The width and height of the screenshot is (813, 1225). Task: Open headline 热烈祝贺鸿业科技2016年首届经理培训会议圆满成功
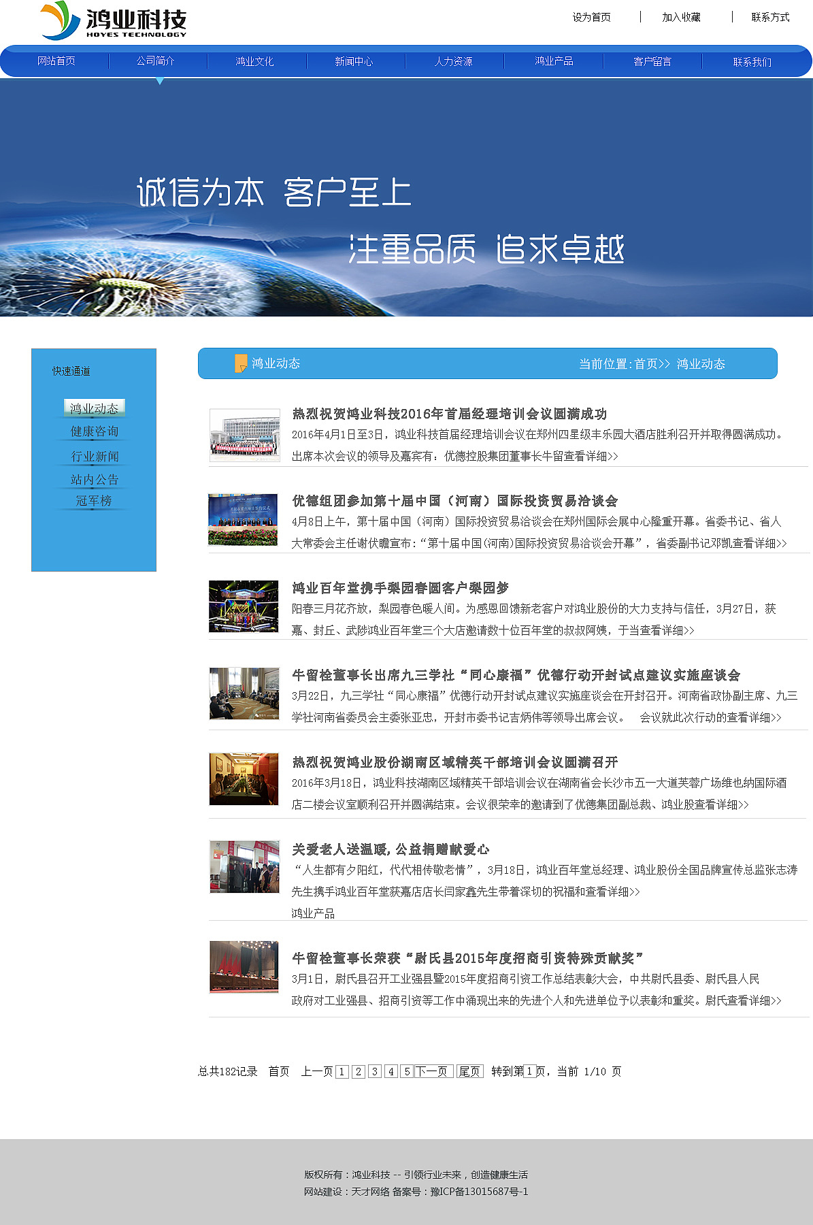(x=449, y=414)
